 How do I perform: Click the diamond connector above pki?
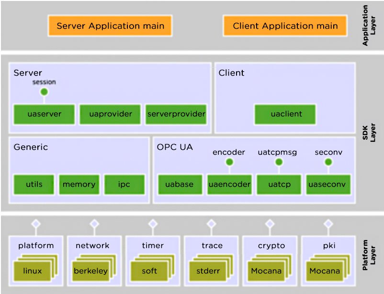tap(328, 224)
